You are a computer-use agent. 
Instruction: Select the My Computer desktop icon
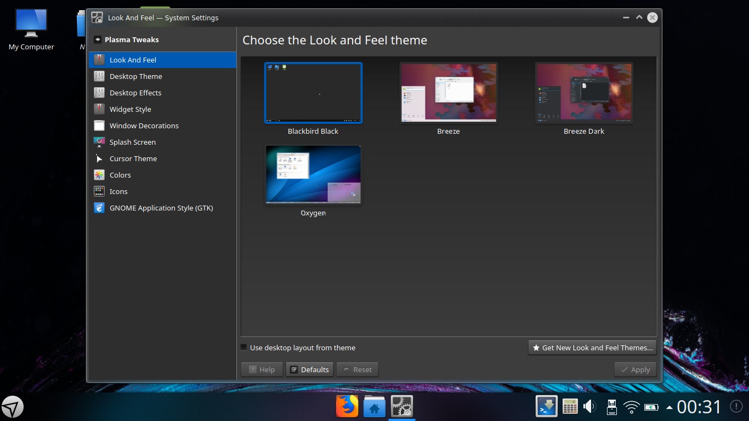pos(31,30)
